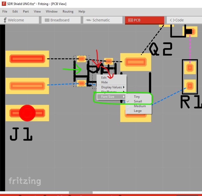Click the breadboard icon on Breadboard tab
202x196 pixels.
coord(47,20)
